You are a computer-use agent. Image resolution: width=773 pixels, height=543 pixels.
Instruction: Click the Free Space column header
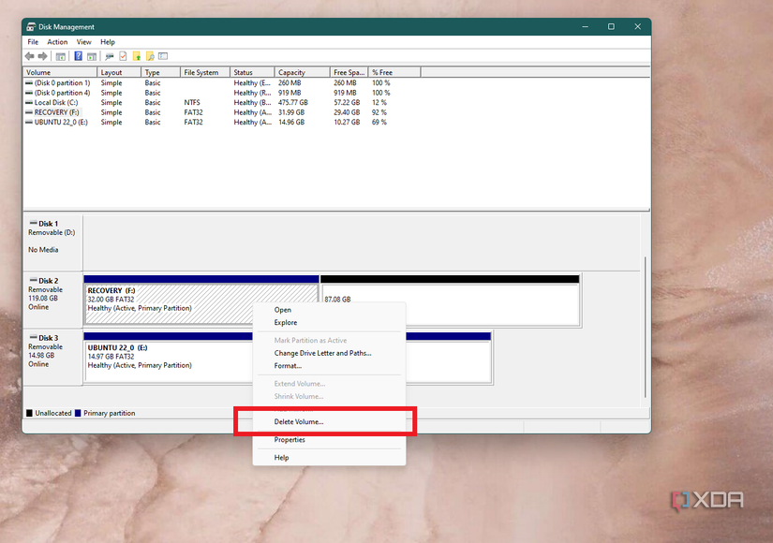(x=347, y=71)
